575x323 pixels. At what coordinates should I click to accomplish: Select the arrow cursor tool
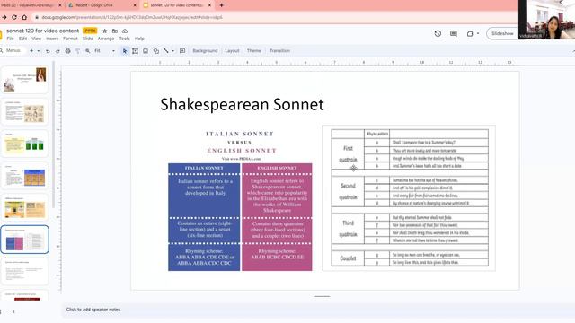[x=125, y=51]
